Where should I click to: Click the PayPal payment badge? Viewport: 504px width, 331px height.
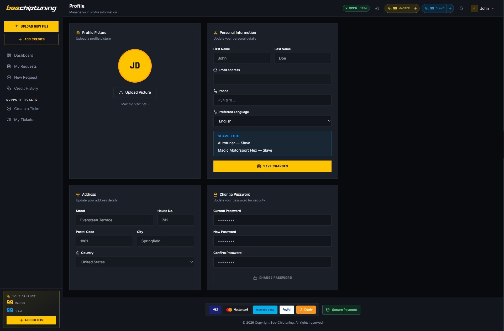[287, 310]
